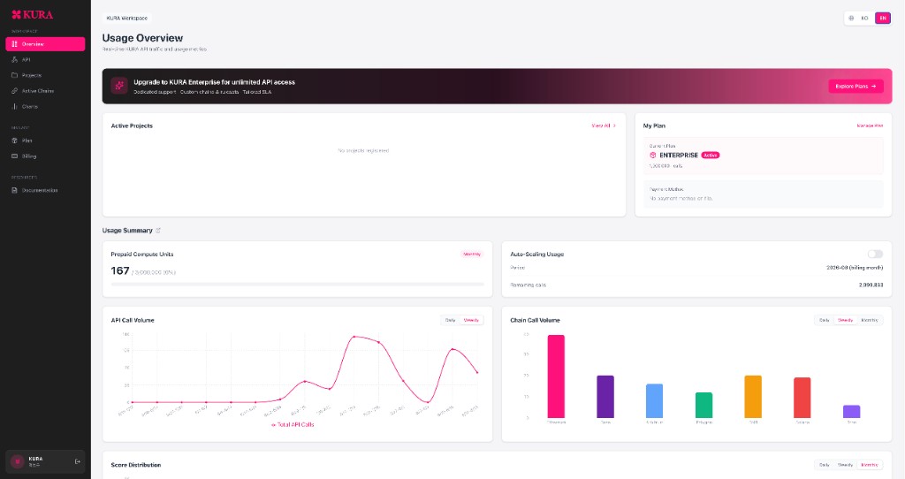The height and width of the screenshot is (479, 905).
Task: Open the Projects folder icon
Action: (x=14, y=75)
